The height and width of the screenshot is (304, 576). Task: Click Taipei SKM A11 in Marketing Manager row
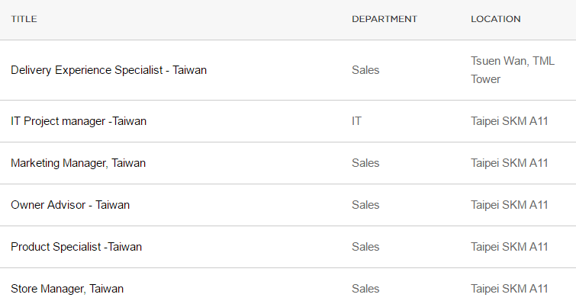(x=510, y=163)
